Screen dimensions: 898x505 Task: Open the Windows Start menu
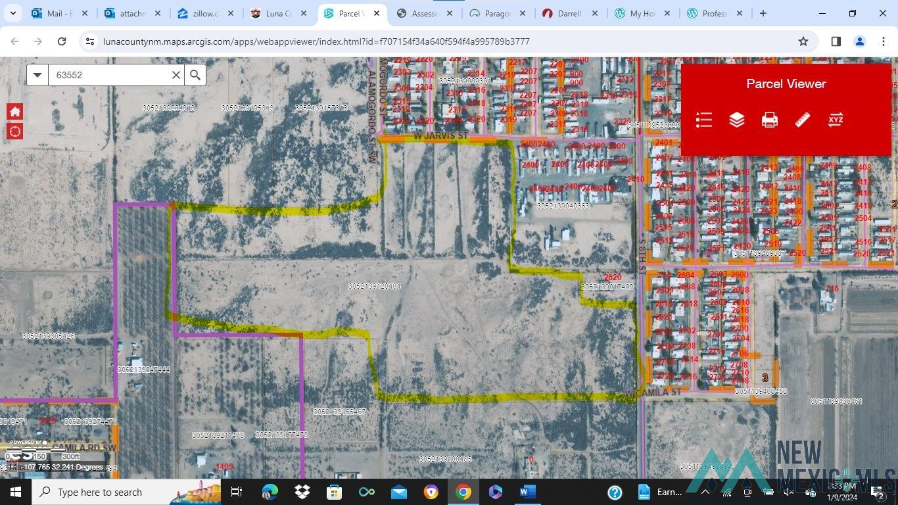click(x=16, y=492)
